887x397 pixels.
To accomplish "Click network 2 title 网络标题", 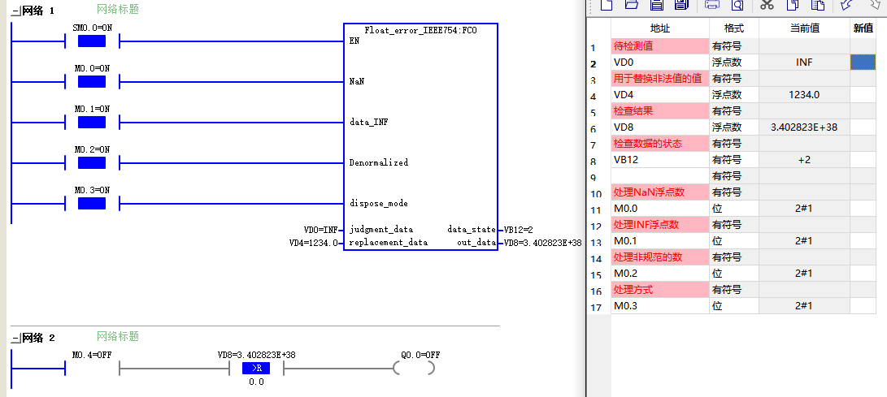I will 118,337.
